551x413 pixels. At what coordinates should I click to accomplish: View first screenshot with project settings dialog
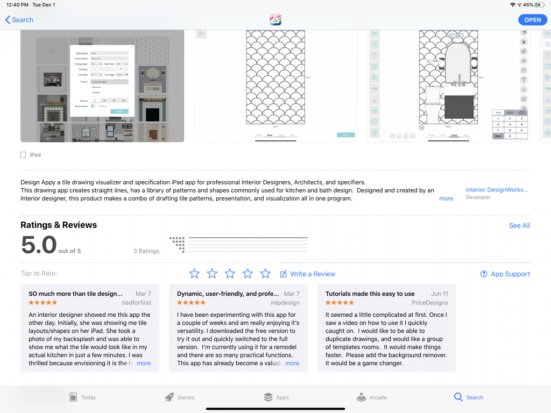(102, 86)
